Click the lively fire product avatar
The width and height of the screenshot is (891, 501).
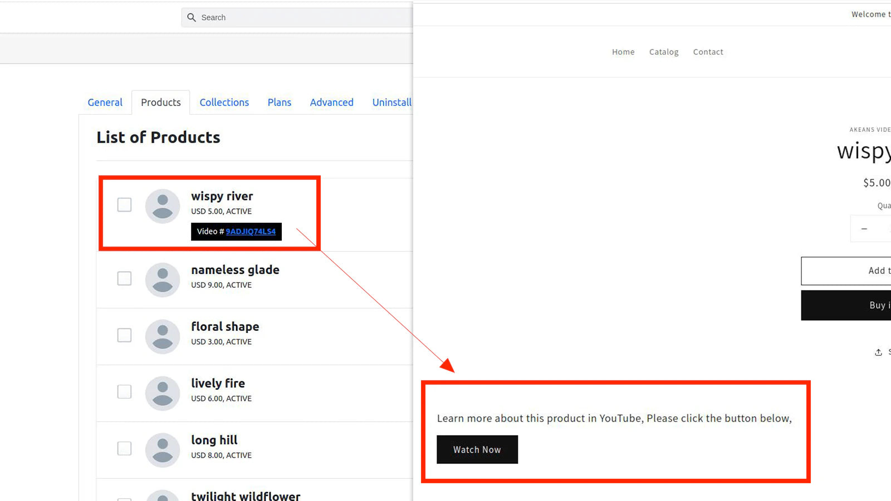[163, 393]
